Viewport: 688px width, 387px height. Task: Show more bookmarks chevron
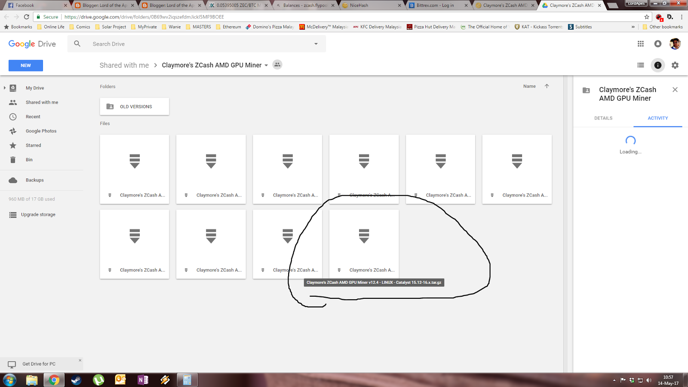click(633, 27)
